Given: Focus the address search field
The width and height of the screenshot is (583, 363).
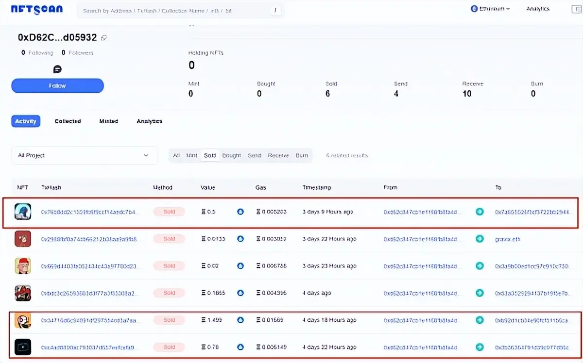Looking at the screenshot, I should [175, 10].
